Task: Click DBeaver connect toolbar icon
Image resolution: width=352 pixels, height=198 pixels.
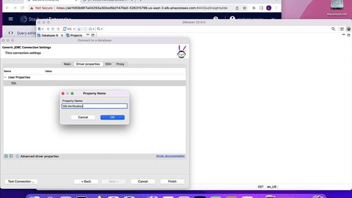Action: pyautogui.click(x=48, y=29)
